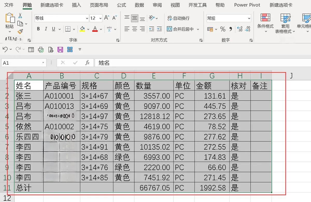The width and height of the screenshot is (311, 202).
Task: Apply the borders icon
Action: coord(68,29)
